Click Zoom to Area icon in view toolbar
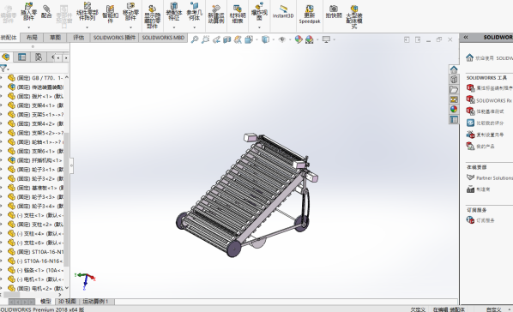The width and height of the screenshot is (513, 312). pos(205,39)
